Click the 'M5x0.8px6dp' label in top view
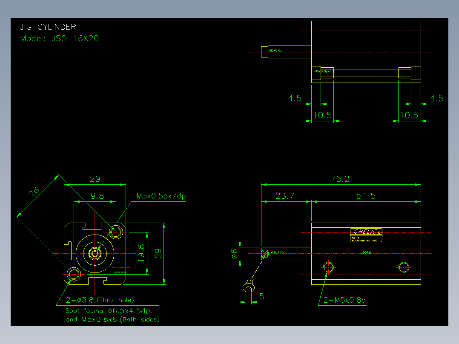 324,71
